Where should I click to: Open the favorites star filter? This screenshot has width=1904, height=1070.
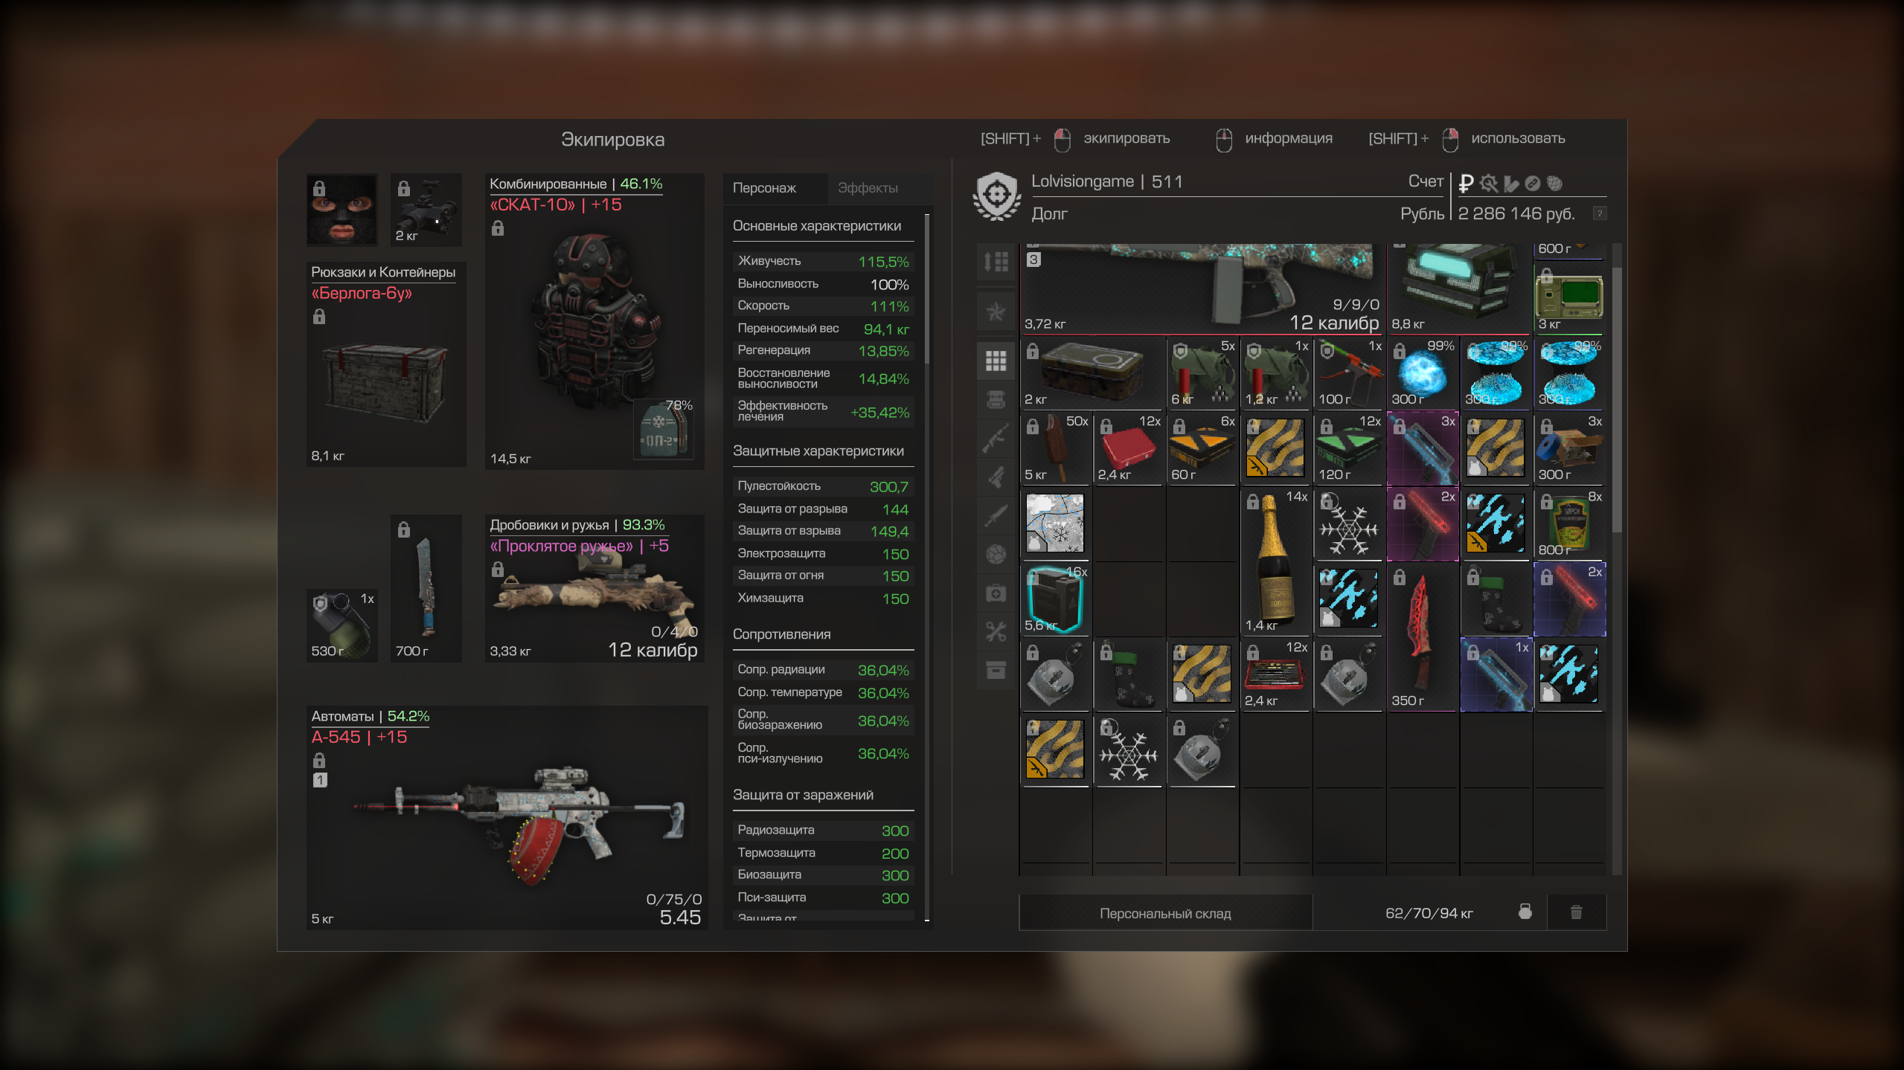coord(996,311)
